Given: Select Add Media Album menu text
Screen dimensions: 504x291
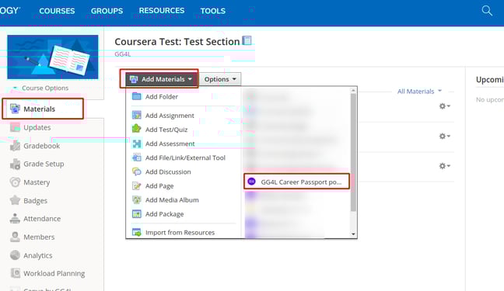Looking at the screenshot, I should pos(172,200).
